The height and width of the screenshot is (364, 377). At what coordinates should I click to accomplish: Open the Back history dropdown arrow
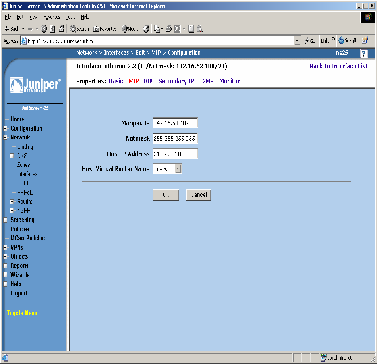click(23, 29)
